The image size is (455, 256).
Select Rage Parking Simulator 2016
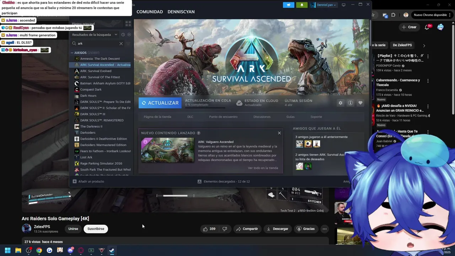(x=101, y=164)
